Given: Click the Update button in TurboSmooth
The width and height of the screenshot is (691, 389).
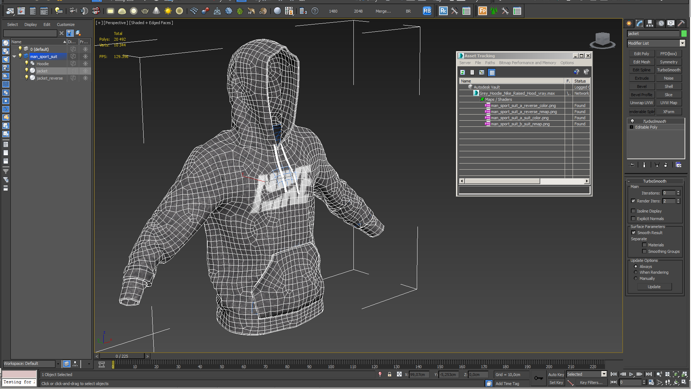Looking at the screenshot, I should tap(654, 287).
